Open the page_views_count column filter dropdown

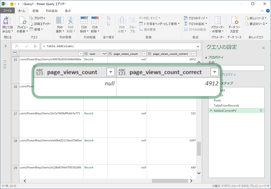[x=144, y=54]
